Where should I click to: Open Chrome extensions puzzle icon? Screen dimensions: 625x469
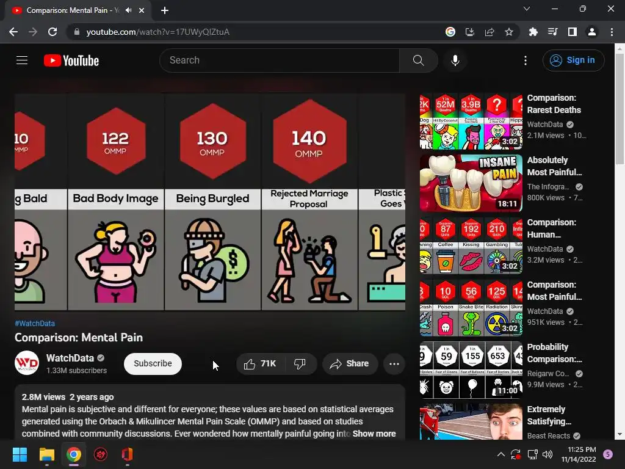(x=533, y=32)
